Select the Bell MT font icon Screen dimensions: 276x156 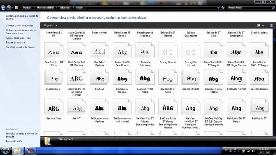click(x=77, y=107)
